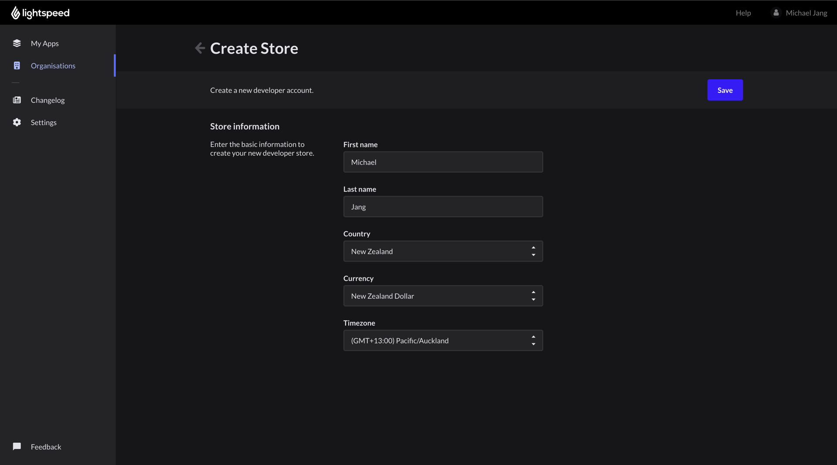The image size is (837, 465).
Task: Select the My Apps menu item
Action: (44, 43)
